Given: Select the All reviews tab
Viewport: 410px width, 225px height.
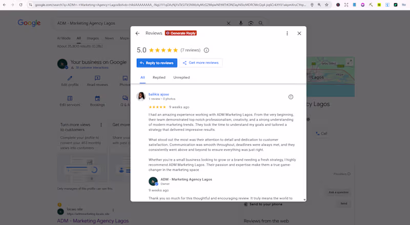Looking at the screenshot, I should 142,78.
